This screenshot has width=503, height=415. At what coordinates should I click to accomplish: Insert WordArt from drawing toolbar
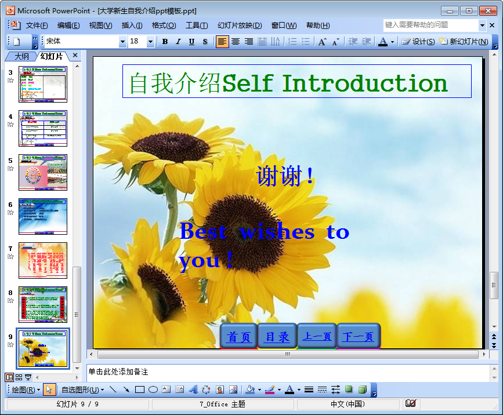pos(193,389)
